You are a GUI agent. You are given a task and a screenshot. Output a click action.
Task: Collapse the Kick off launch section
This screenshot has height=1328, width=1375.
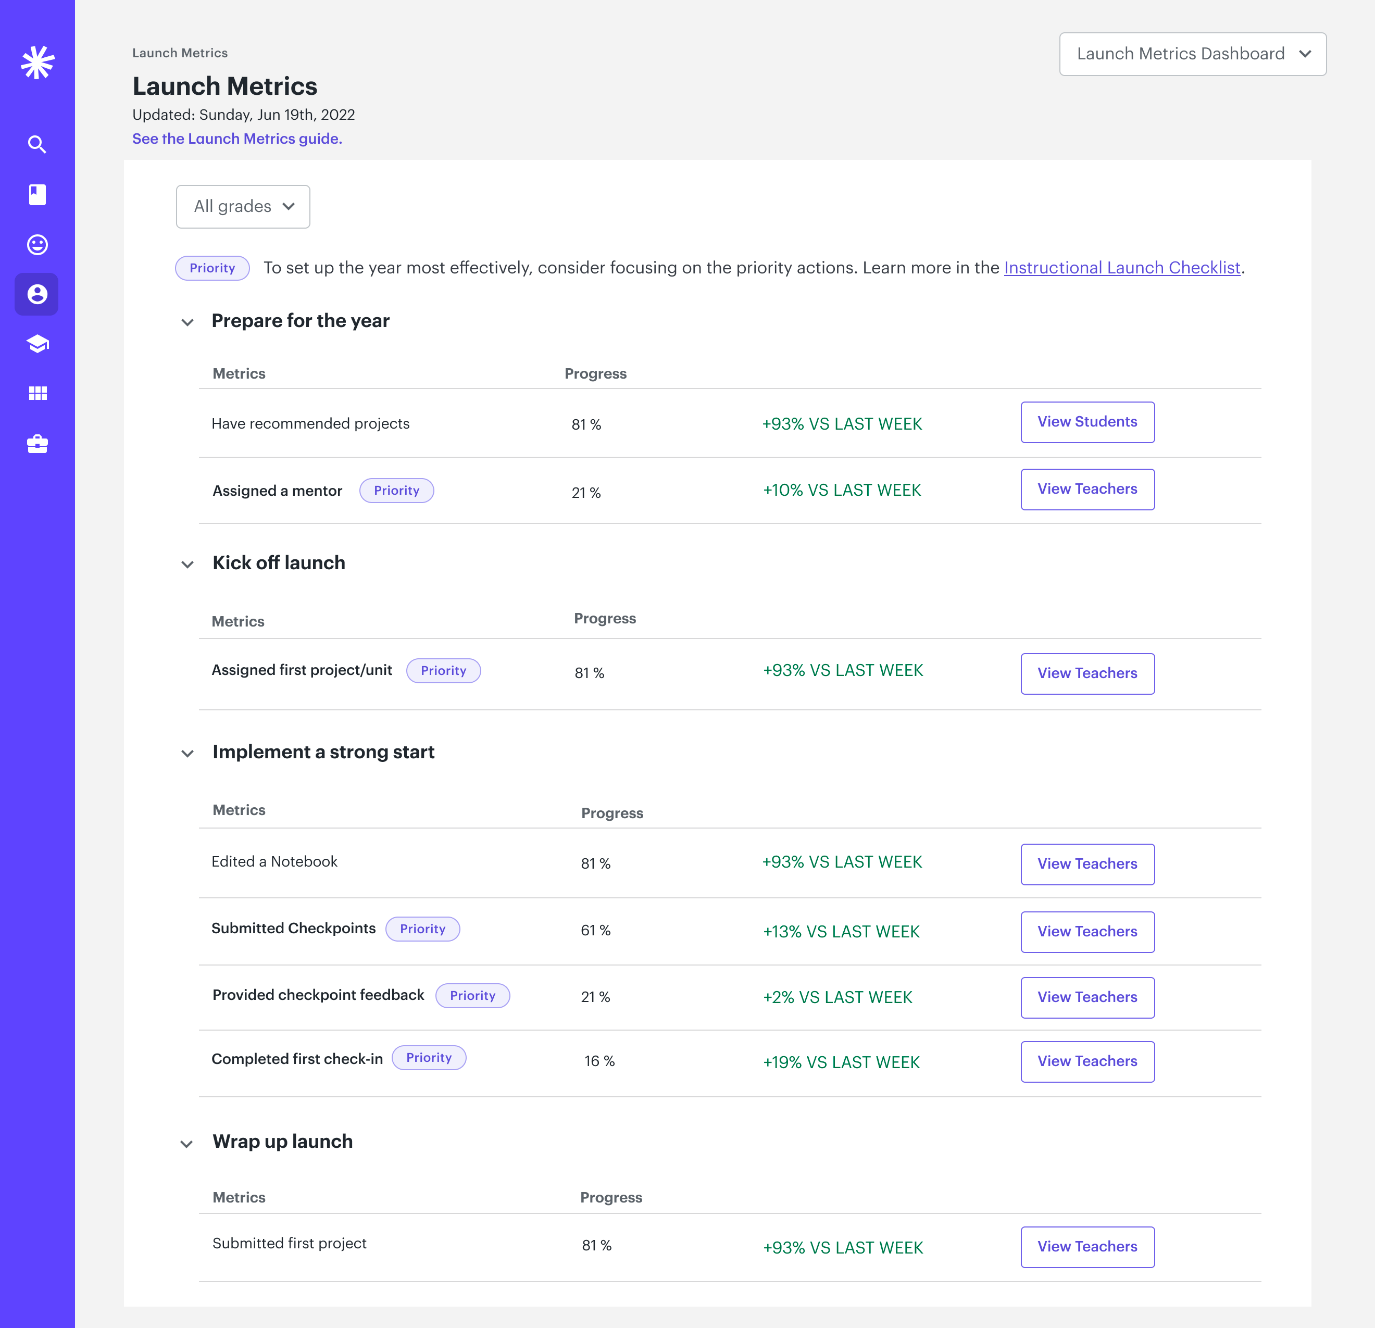pos(187,564)
